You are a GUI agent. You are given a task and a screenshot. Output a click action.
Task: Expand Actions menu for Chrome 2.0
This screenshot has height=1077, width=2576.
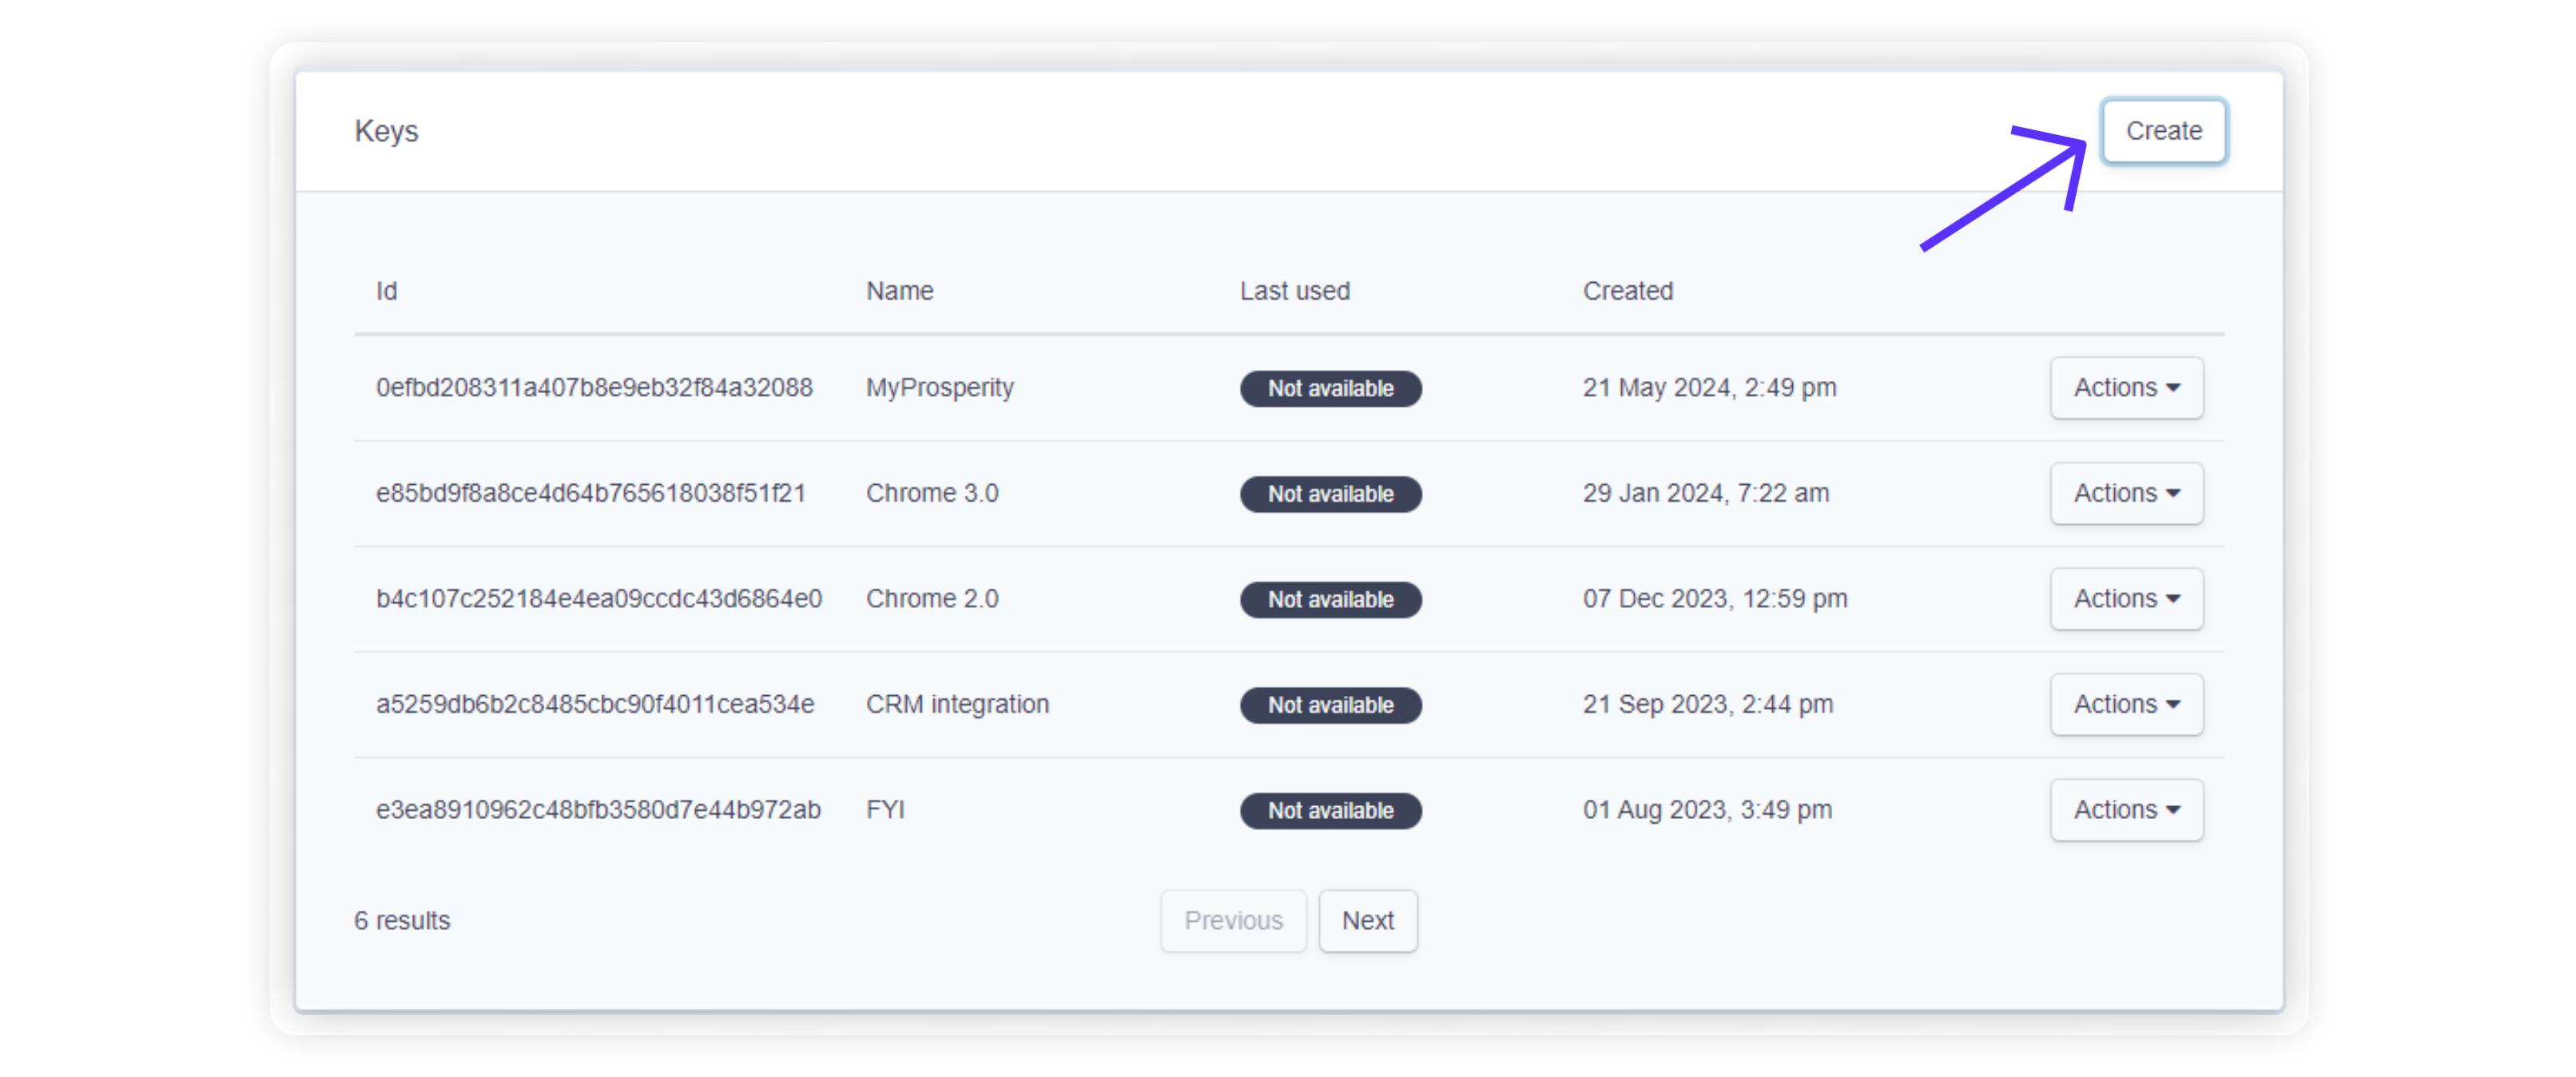coord(2126,598)
